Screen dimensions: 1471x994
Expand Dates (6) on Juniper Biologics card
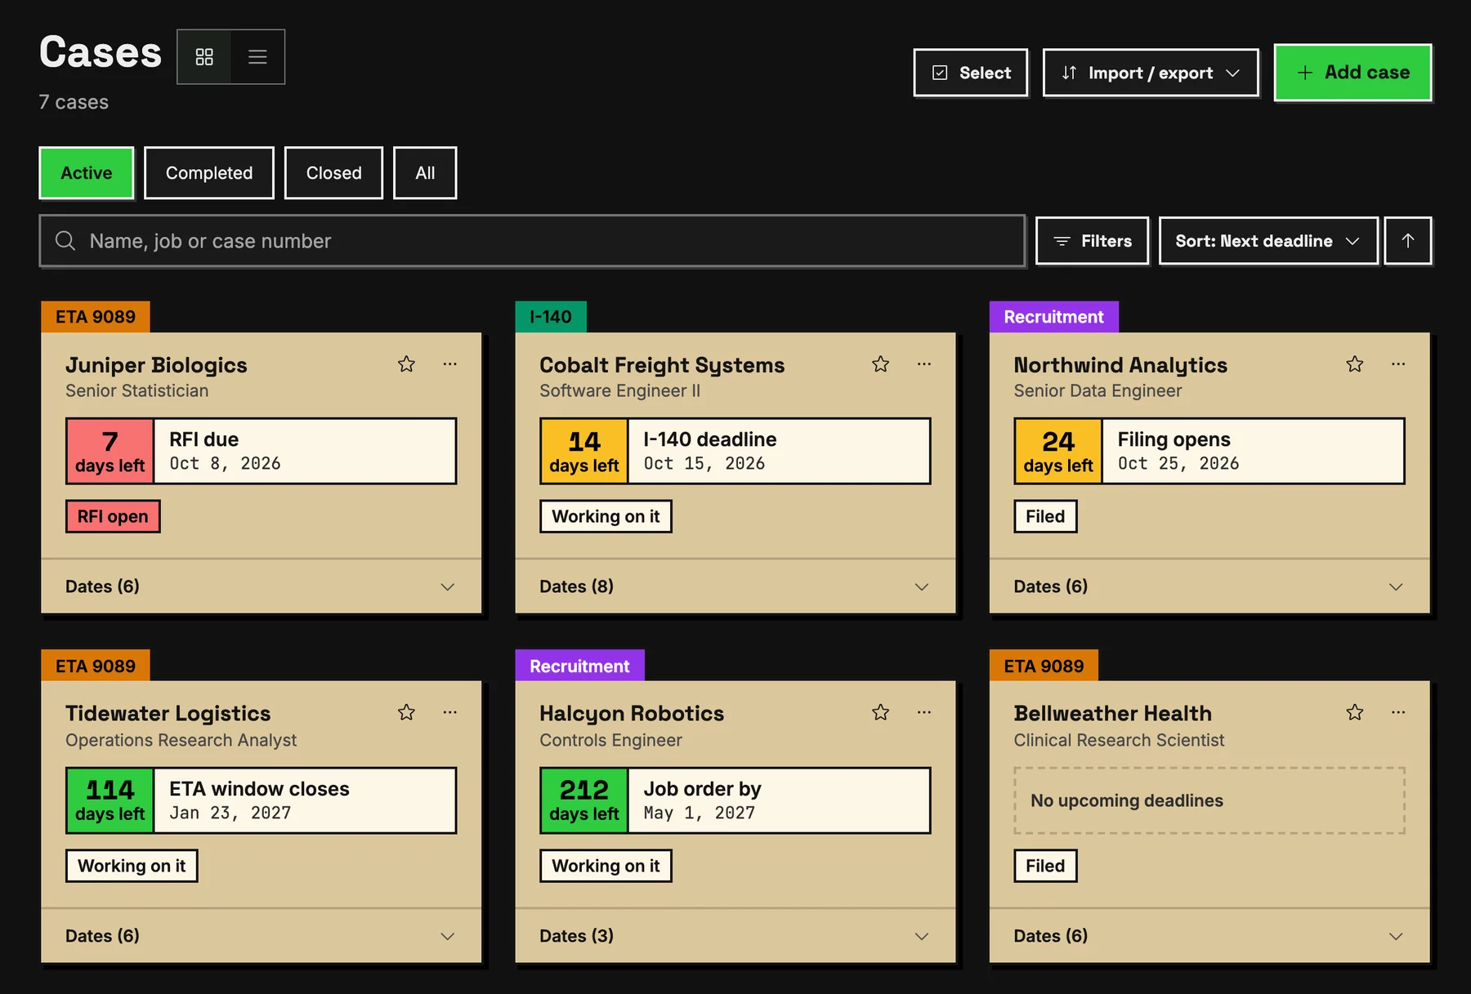(261, 586)
